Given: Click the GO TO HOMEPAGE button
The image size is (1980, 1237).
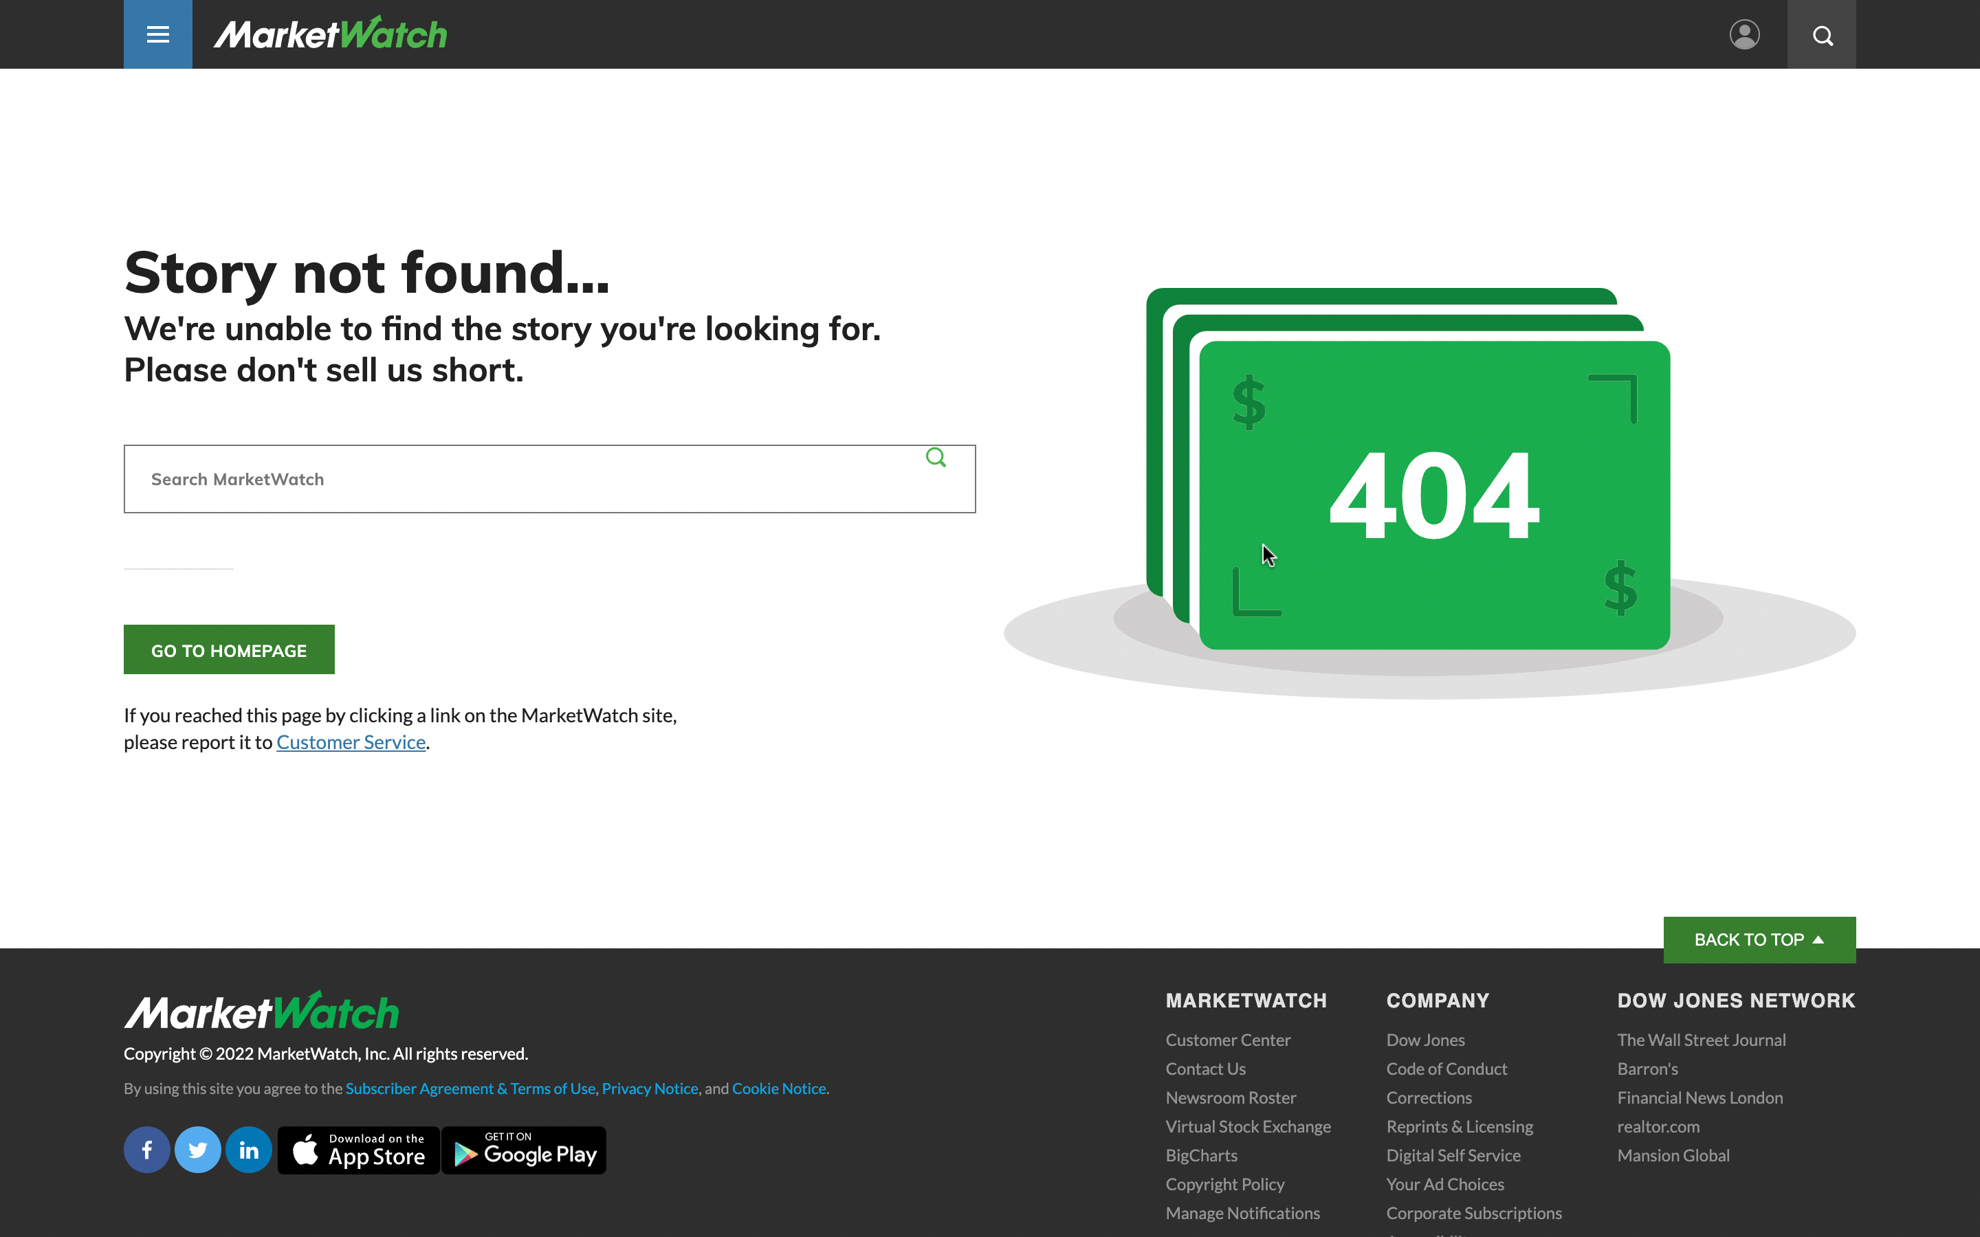Looking at the screenshot, I should [x=229, y=649].
